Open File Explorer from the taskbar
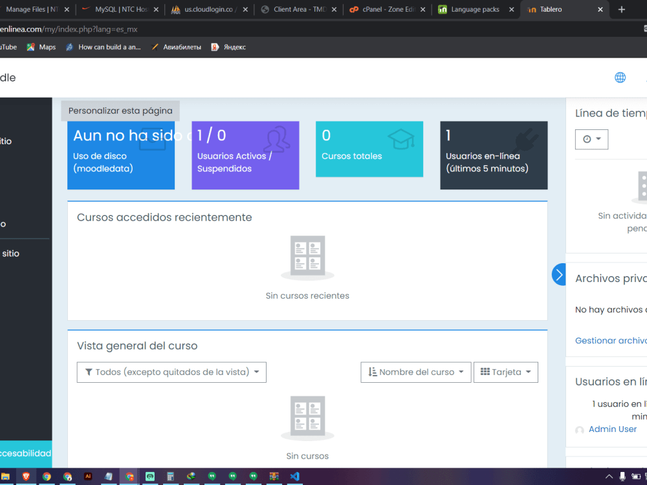 pos(5,477)
